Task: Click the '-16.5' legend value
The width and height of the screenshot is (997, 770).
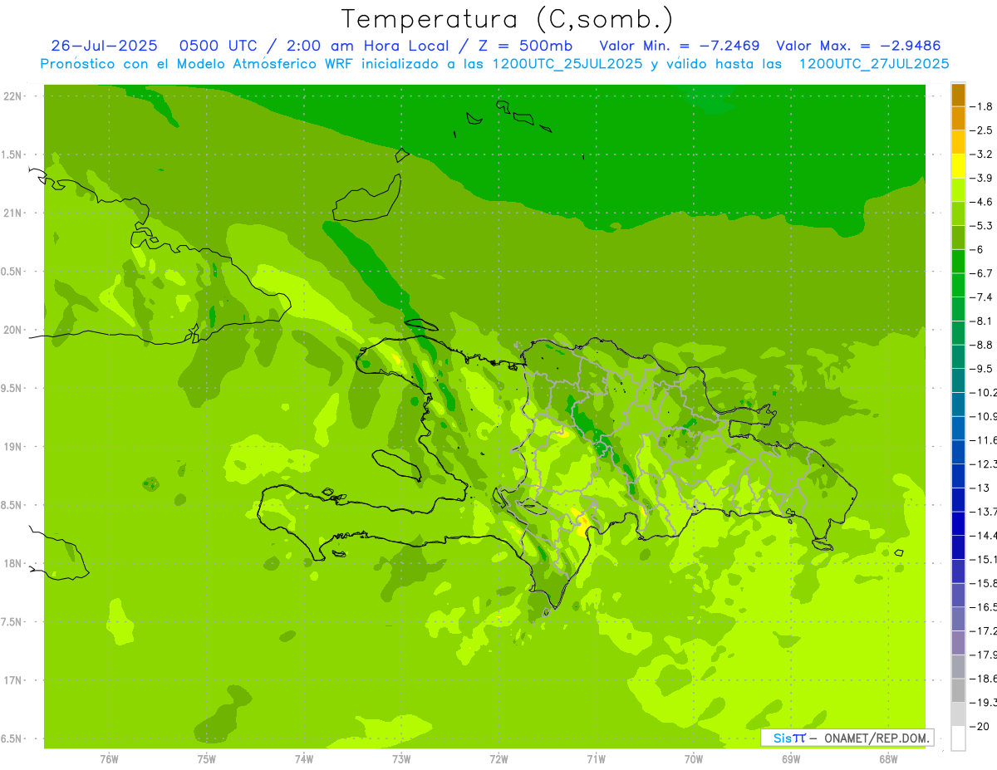Action: [985, 607]
